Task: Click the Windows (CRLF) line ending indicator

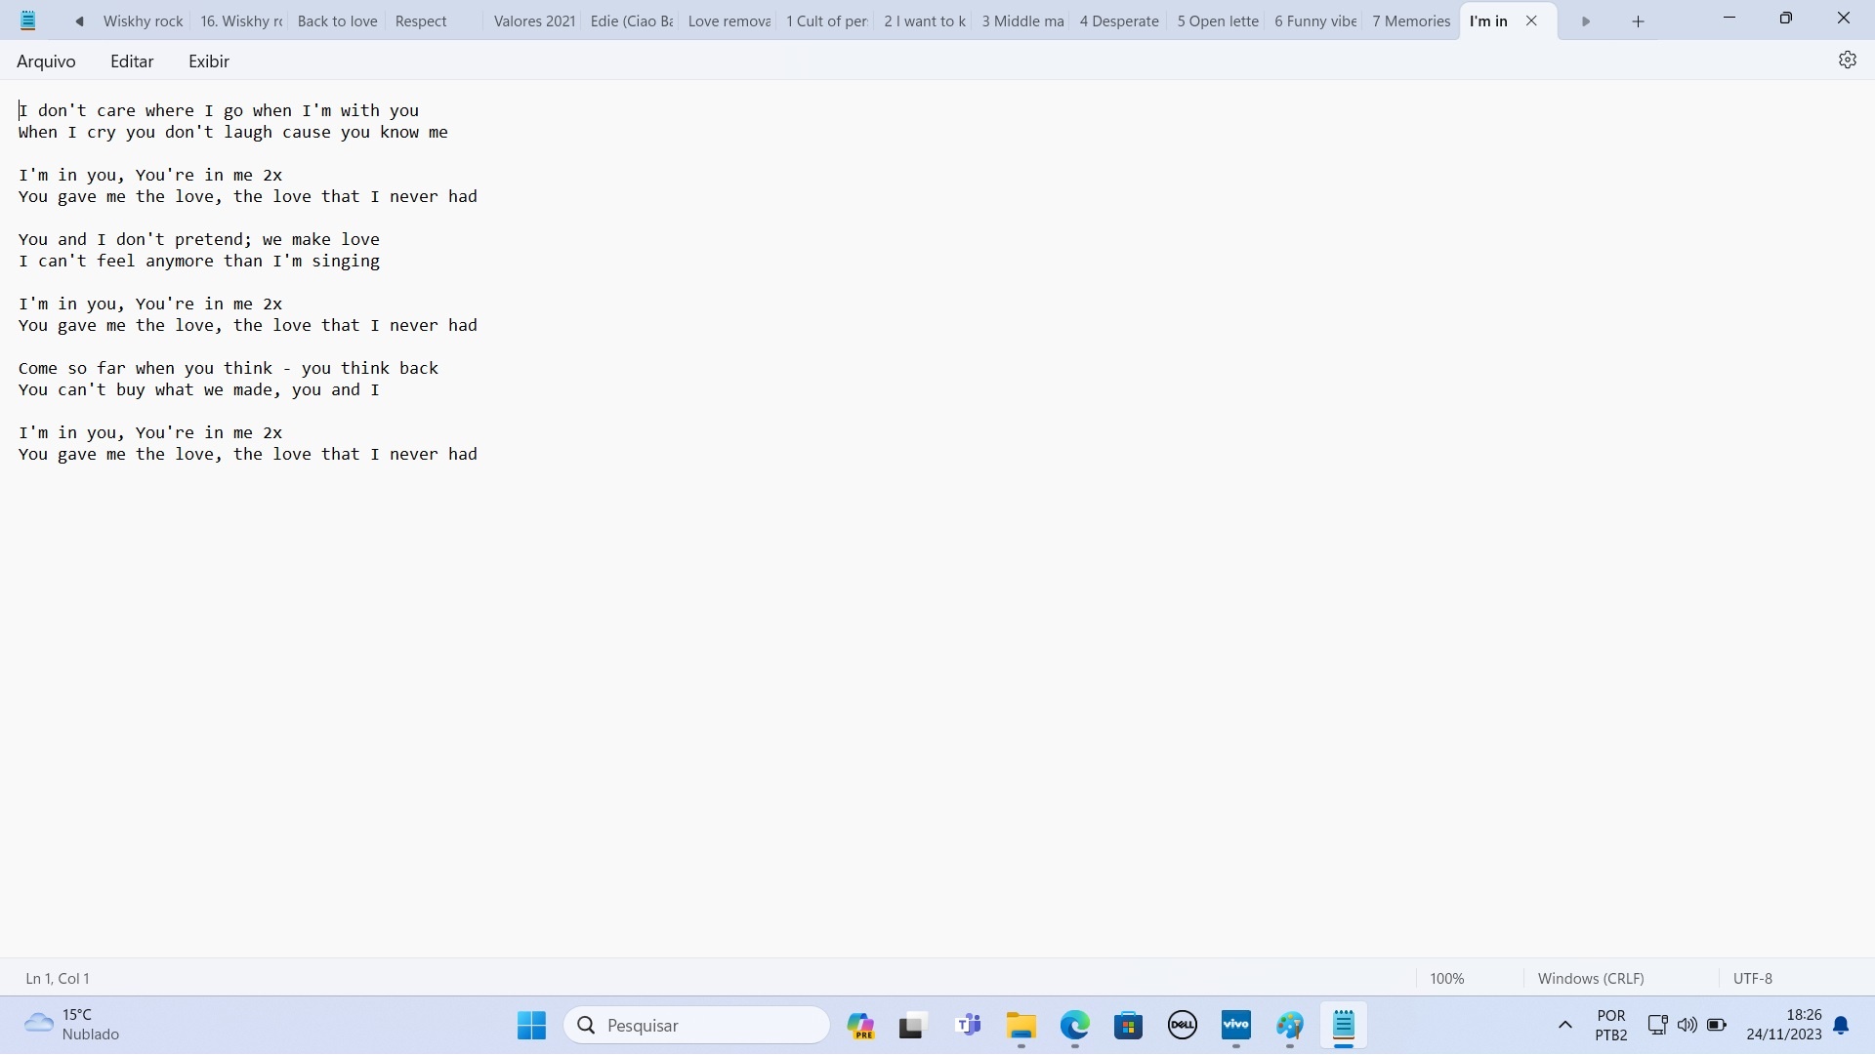Action: coord(1590,979)
